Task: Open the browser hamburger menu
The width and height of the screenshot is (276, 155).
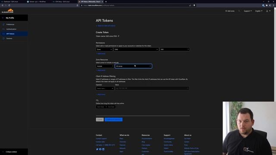Action: 273,5
